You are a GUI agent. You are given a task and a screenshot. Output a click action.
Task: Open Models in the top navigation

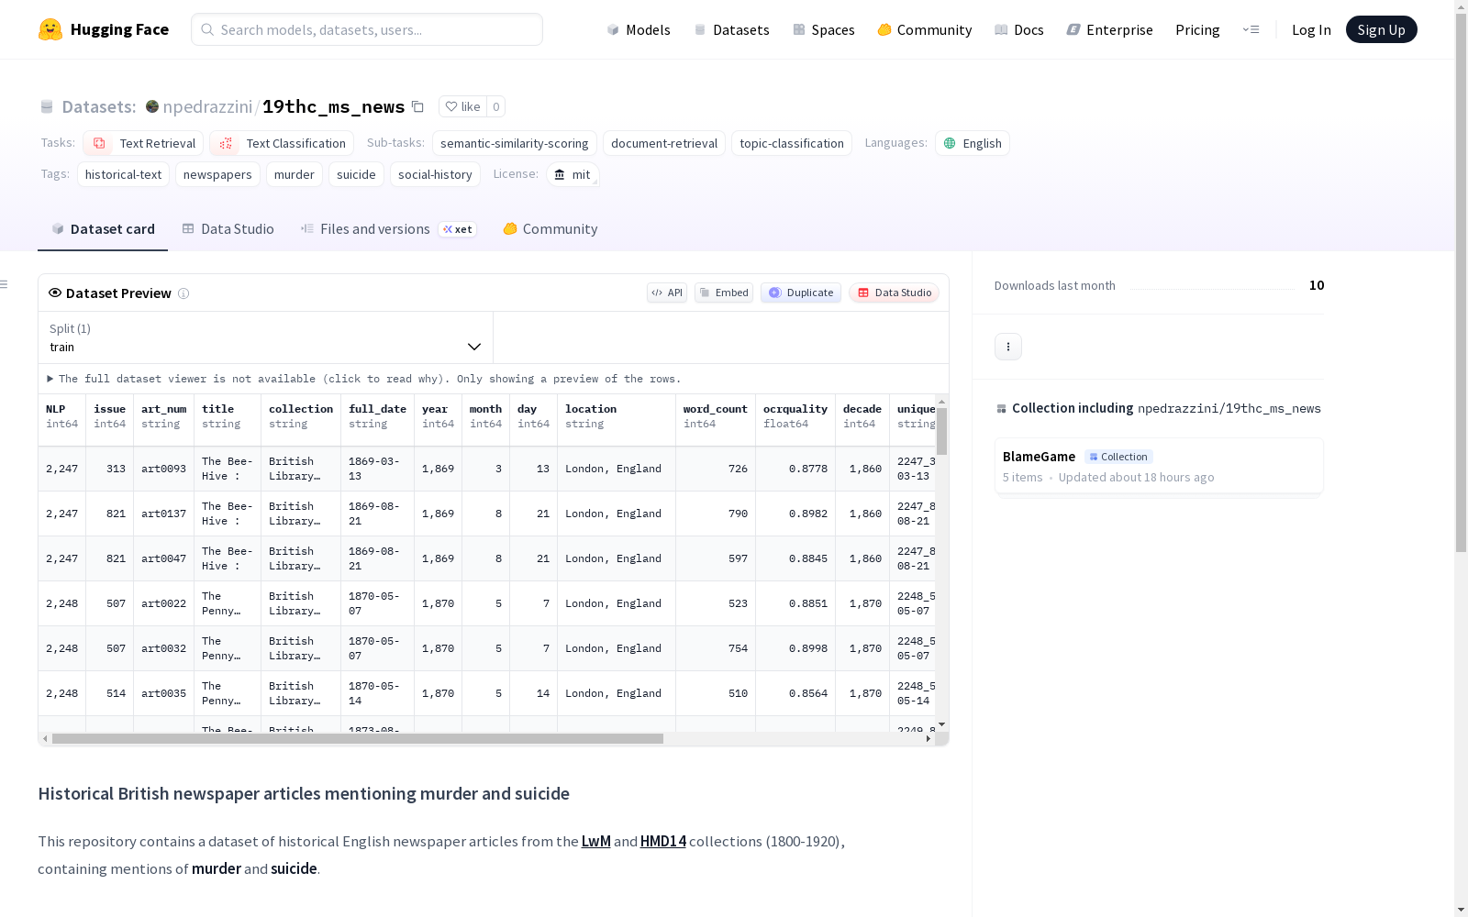pos(639,29)
